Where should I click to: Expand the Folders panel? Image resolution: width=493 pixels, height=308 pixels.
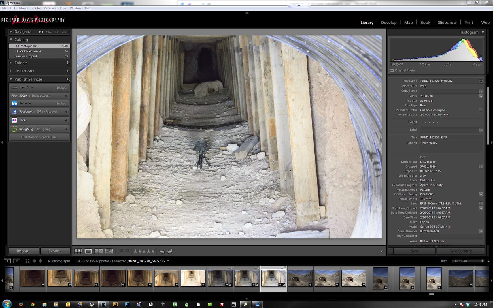[11, 63]
